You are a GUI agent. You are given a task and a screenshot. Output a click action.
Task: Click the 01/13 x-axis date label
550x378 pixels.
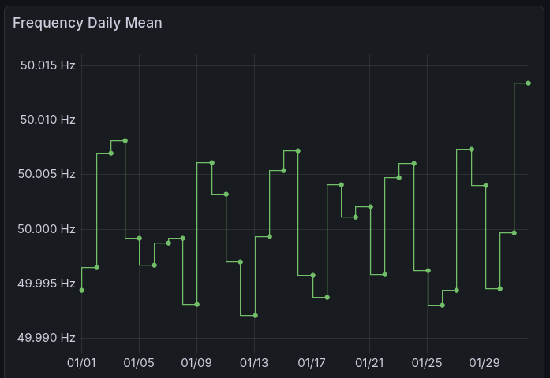pyautogui.click(x=254, y=362)
